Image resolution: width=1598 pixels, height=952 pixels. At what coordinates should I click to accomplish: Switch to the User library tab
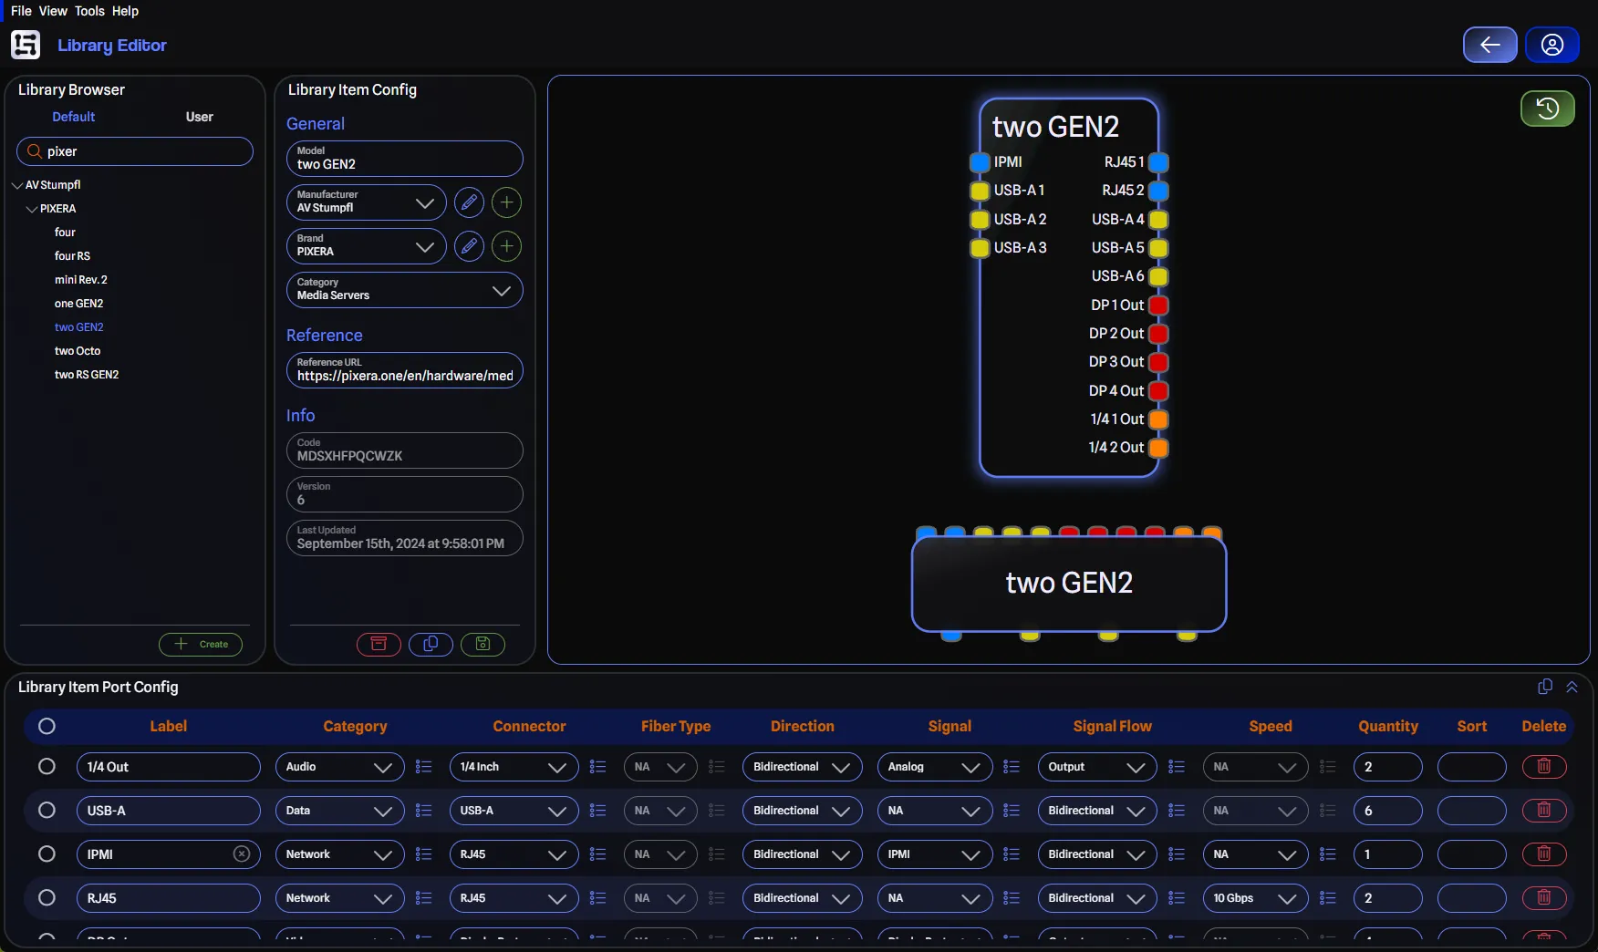point(199,117)
